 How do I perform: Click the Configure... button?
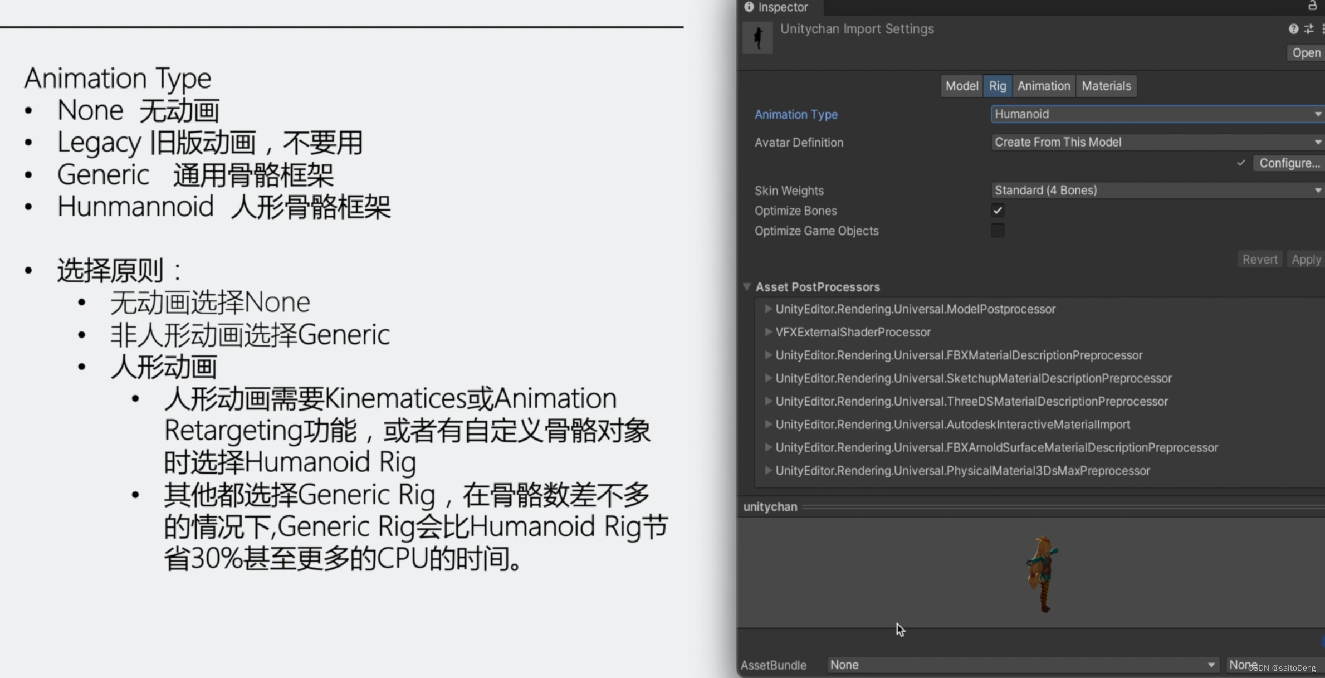[1289, 163]
